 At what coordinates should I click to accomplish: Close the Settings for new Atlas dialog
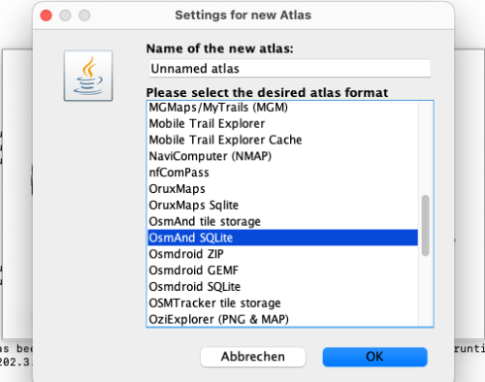(46, 16)
